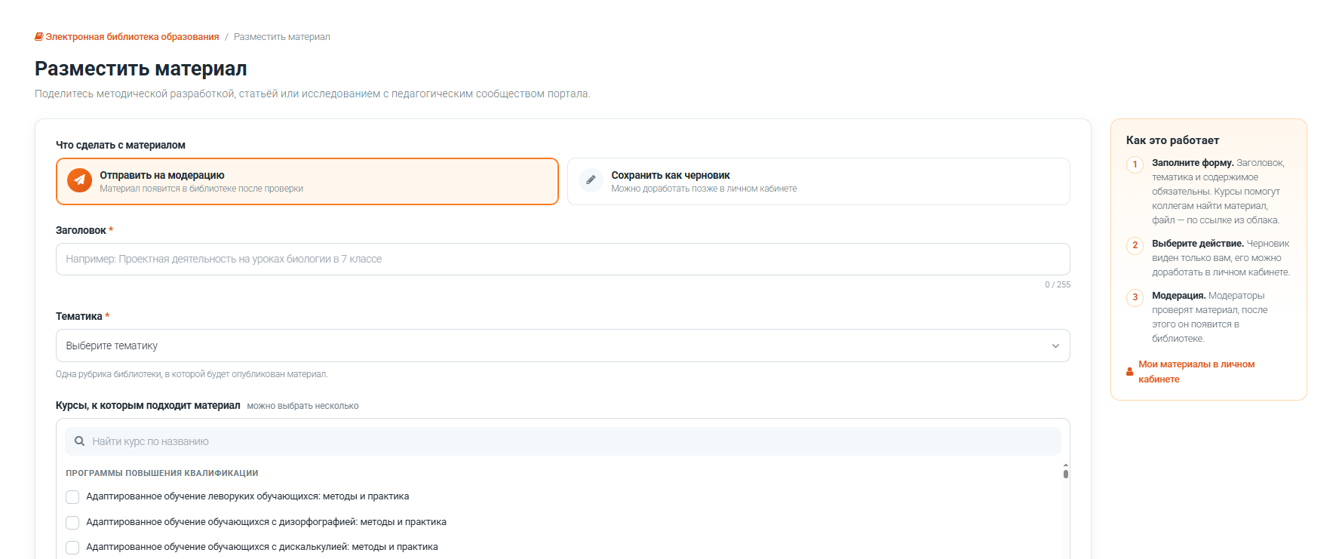Check the леворуких обучающихся course box
1342x559 pixels.
72,497
